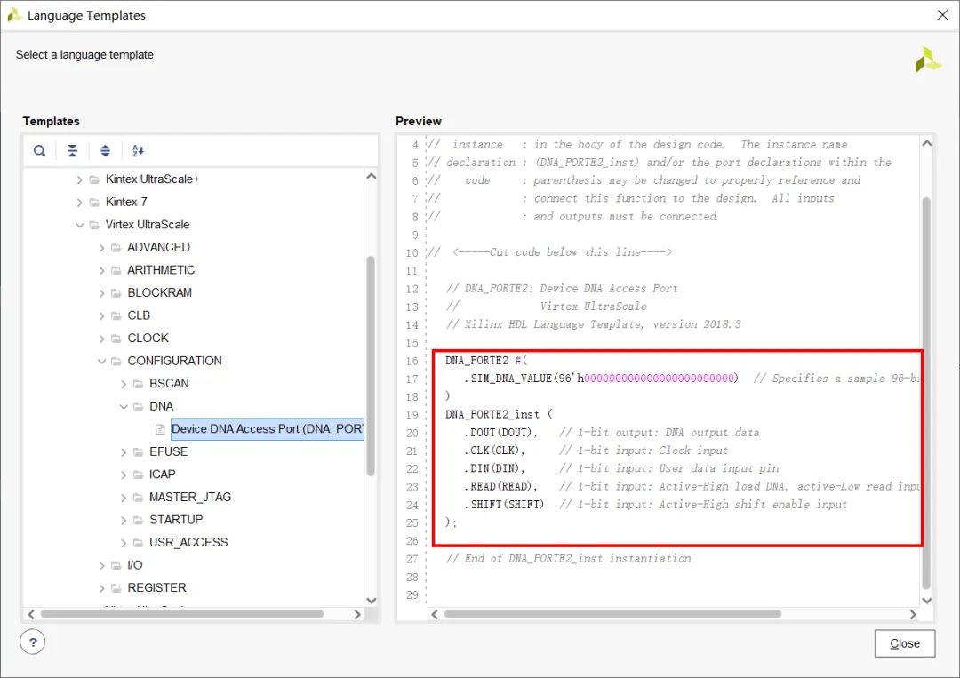Expand the BSCAN folder chevron

pos(124,384)
